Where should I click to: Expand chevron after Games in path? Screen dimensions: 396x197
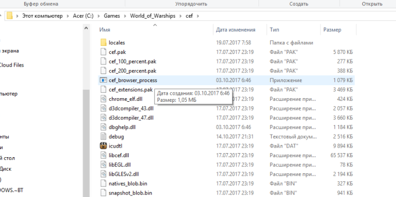point(125,16)
